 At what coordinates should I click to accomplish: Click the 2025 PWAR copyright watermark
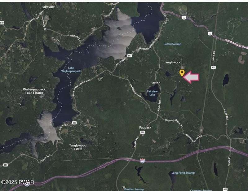click(17, 182)
